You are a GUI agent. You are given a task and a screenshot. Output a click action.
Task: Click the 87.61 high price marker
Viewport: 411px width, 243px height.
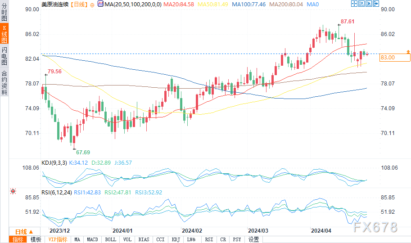348,22
